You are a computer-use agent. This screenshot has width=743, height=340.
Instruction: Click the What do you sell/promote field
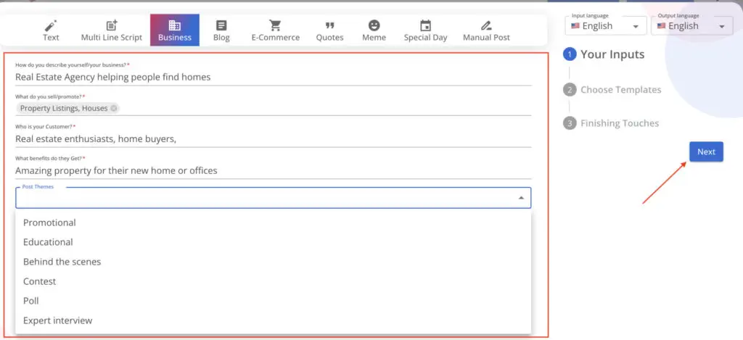[x=274, y=109]
